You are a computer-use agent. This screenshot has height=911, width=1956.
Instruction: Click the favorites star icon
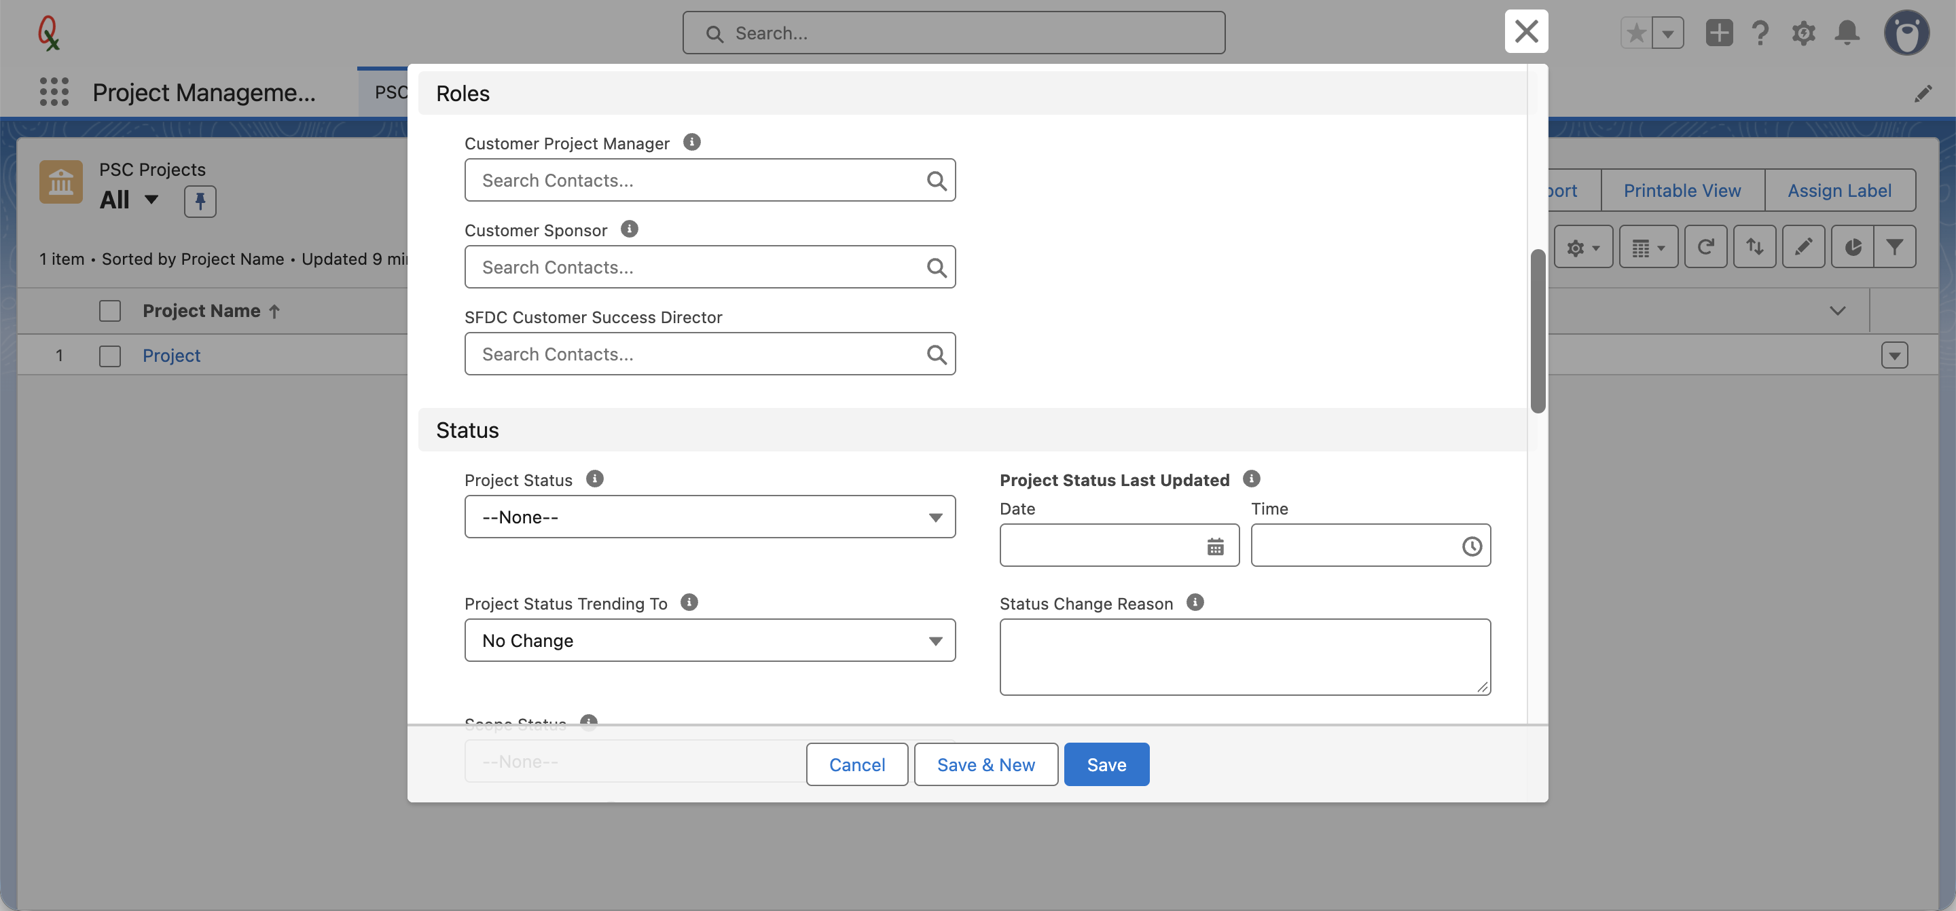click(x=1636, y=33)
